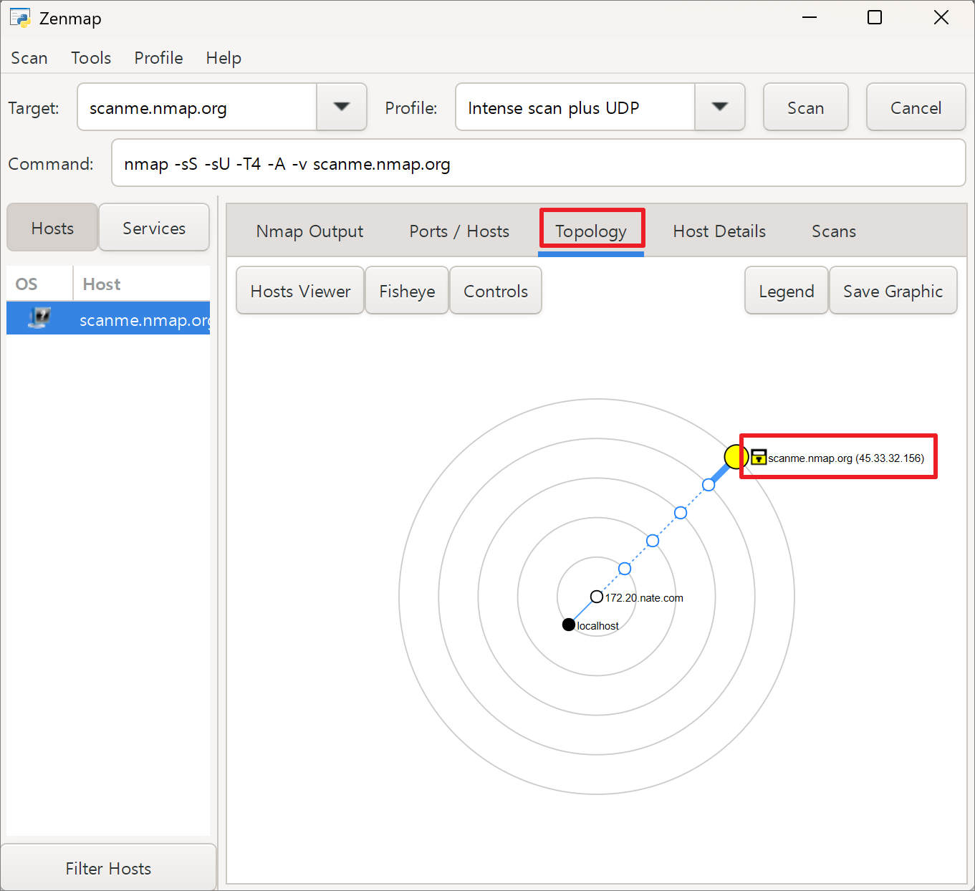Close the Zenmap window

pos(941,18)
